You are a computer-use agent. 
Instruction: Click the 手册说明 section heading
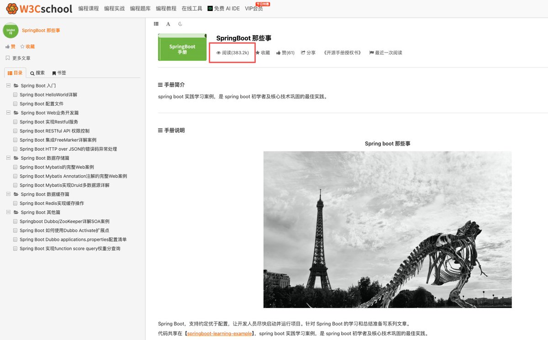[x=171, y=131]
